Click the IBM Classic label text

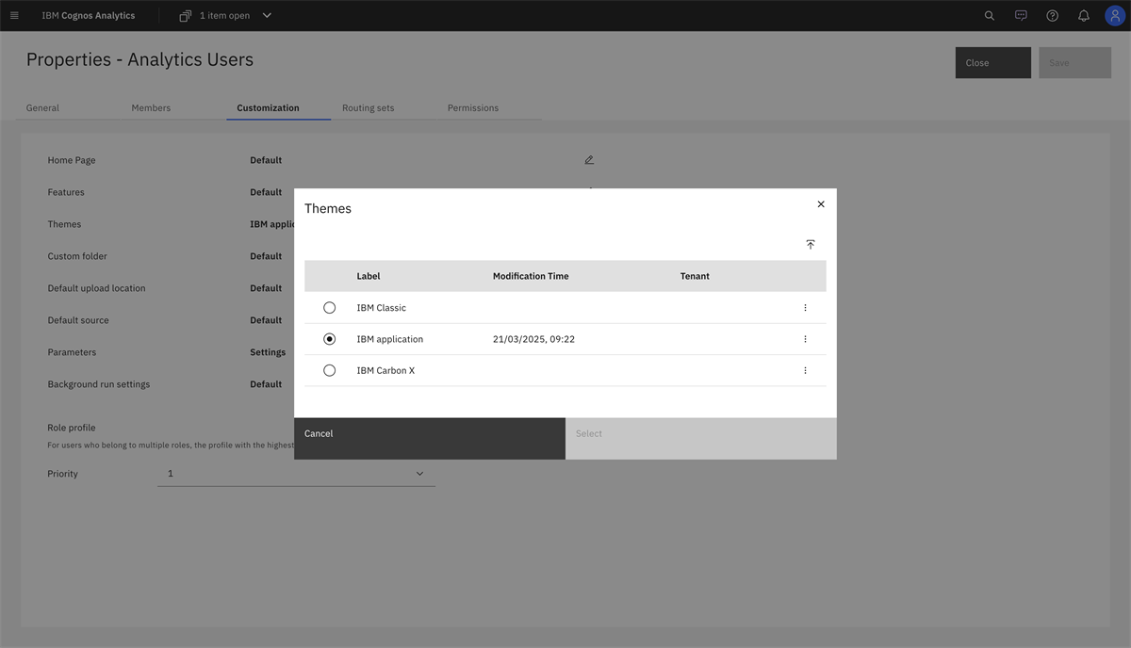tap(382, 308)
